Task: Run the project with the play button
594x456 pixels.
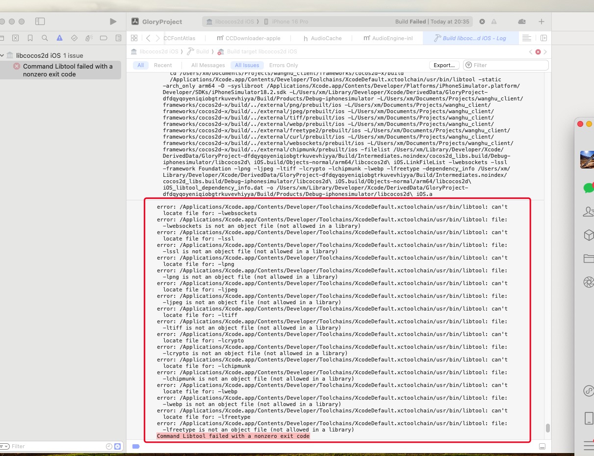Action: pos(113,22)
